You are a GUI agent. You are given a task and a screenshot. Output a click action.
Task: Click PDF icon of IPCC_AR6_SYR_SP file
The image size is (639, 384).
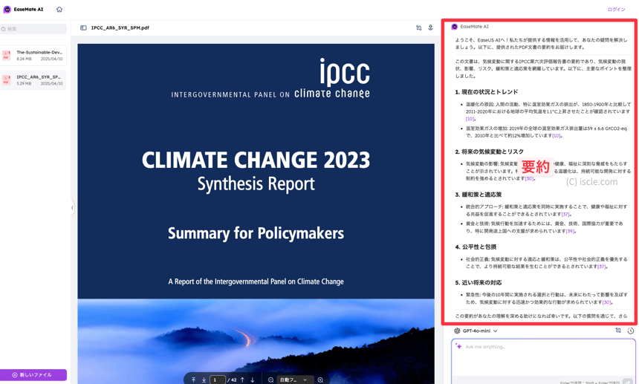(6, 79)
